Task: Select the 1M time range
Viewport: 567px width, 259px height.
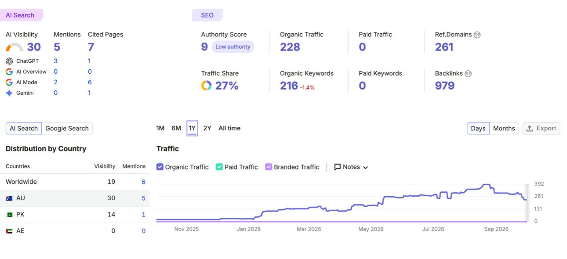Action: point(160,128)
